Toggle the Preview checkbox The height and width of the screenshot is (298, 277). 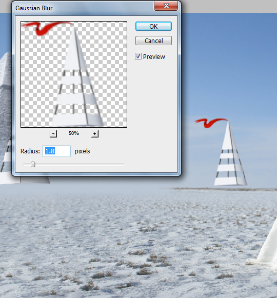(x=138, y=56)
